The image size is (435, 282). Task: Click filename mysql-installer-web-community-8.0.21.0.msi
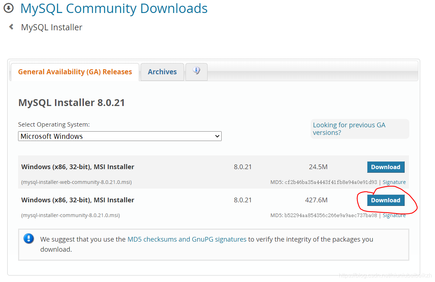click(76, 182)
